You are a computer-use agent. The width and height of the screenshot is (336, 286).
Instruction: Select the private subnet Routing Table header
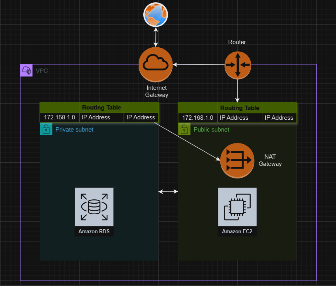pos(99,108)
